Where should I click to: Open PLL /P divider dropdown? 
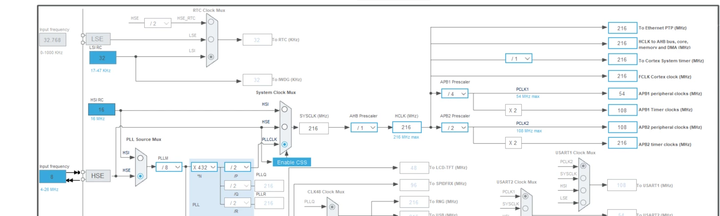(237, 167)
